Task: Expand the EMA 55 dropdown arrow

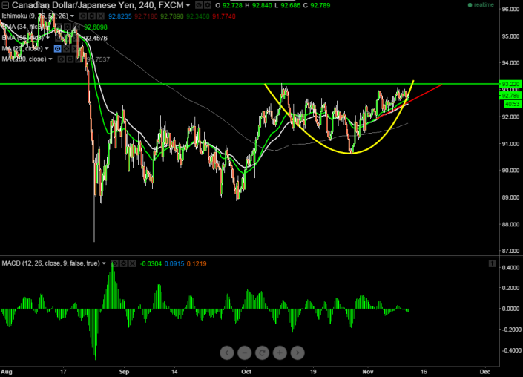Action: pyautogui.click(x=47, y=37)
